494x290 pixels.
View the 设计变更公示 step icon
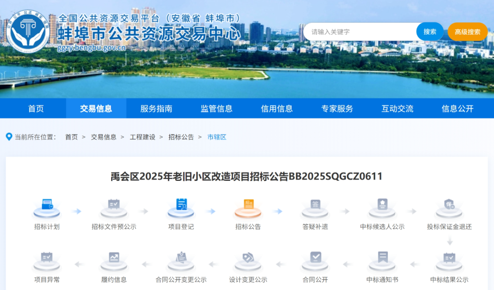[248, 259]
